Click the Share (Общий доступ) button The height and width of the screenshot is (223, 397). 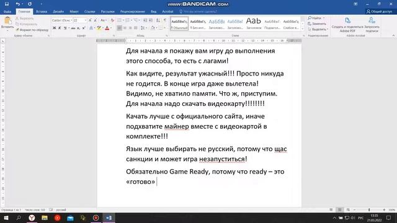[379, 11]
